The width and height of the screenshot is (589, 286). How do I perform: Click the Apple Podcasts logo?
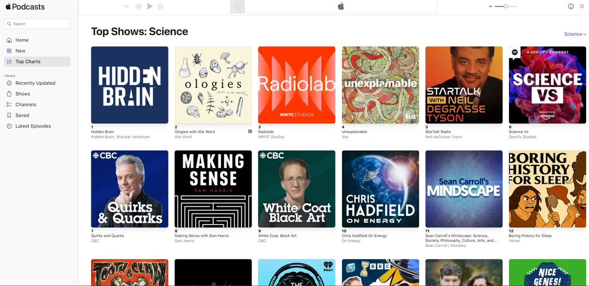click(x=25, y=7)
